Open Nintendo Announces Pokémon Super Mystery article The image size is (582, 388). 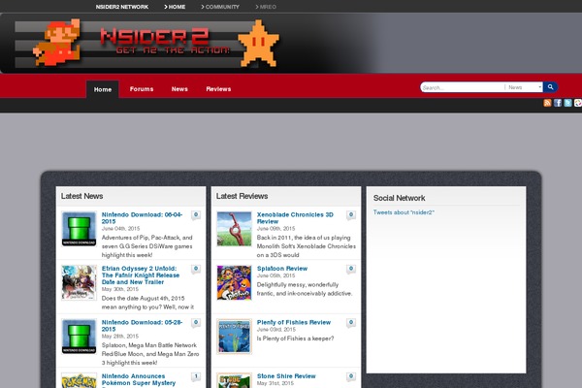[139, 380]
